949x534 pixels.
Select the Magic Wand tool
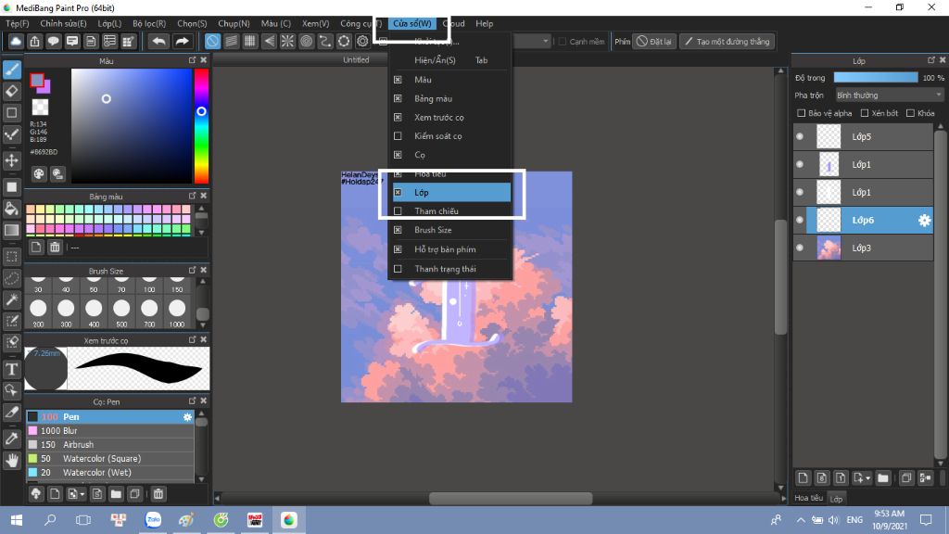tap(11, 299)
